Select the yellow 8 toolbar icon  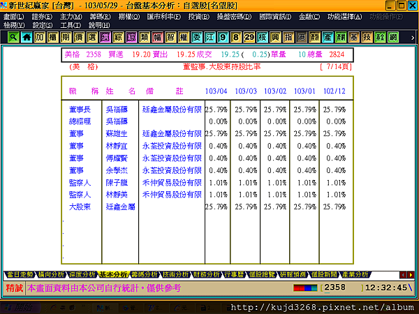tap(236, 37)
